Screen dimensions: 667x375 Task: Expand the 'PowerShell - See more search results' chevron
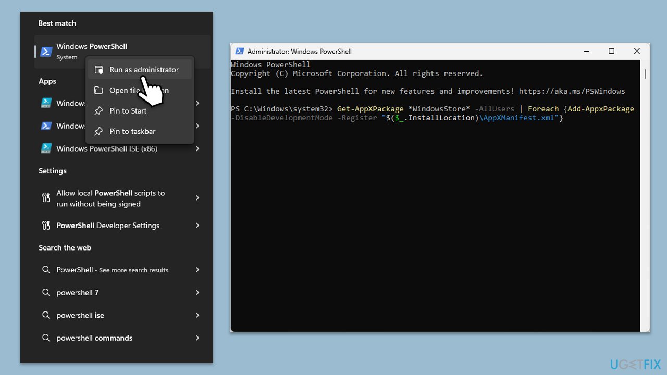[197, 270]
